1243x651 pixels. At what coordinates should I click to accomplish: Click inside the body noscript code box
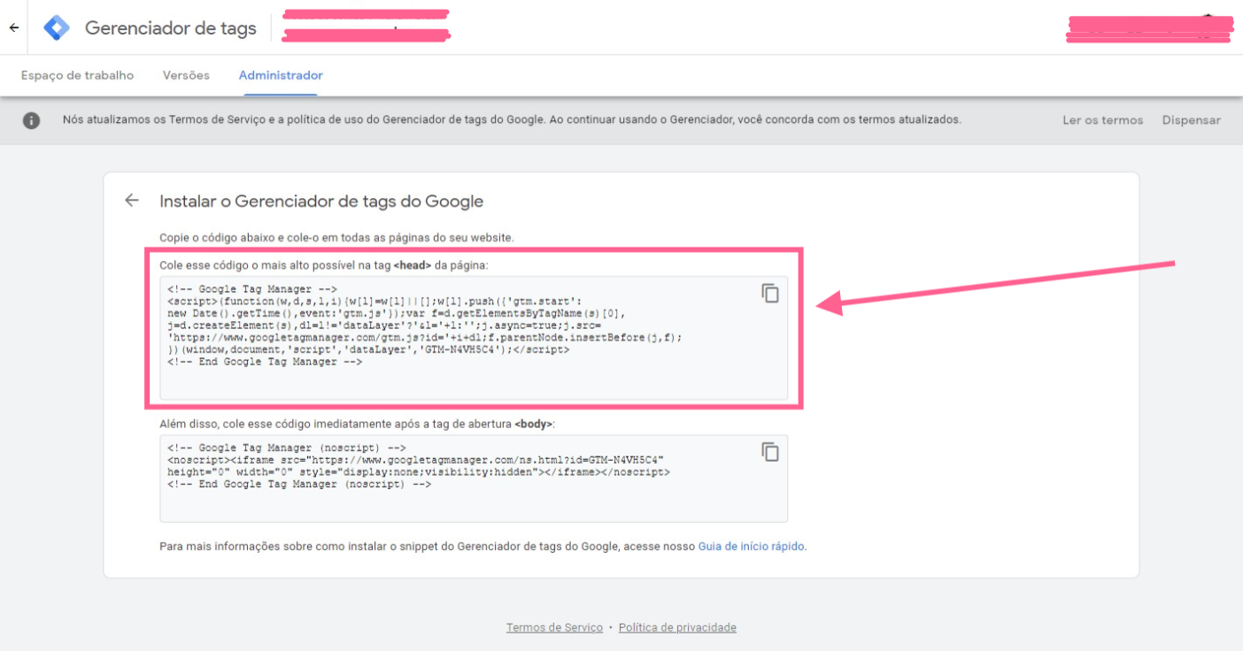click(474, 479)
